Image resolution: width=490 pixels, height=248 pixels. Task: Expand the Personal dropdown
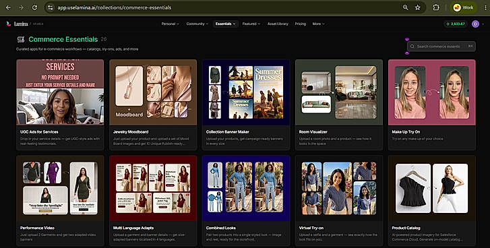coord(171,24)
